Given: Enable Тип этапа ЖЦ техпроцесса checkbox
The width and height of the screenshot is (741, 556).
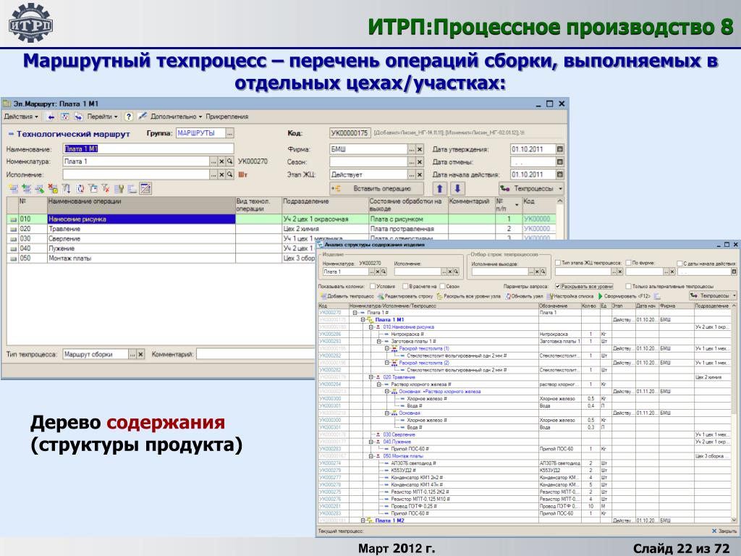Looking at the screenshot, I should pos(558,262).
